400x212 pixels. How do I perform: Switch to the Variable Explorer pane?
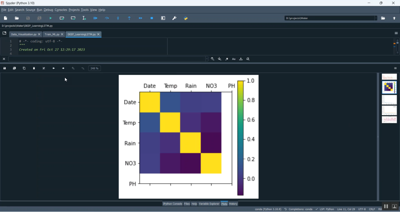[209, 204]
